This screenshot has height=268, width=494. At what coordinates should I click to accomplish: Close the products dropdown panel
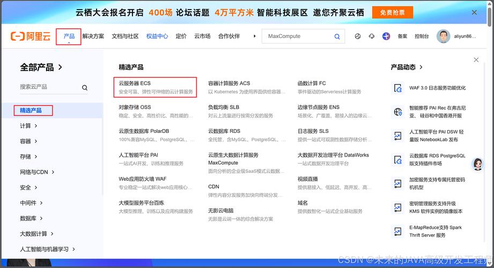click(476, 60)
